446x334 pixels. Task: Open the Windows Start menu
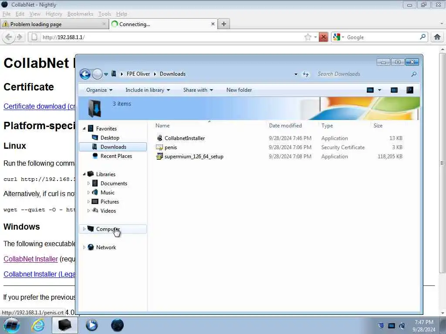click(x=12, y=325)
